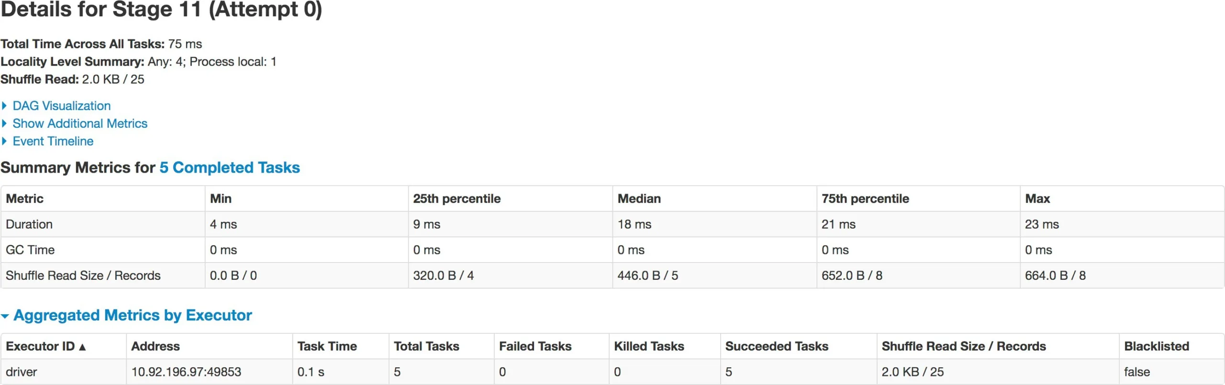1225x385 pixels.
Task: Sort executor table by Shuffle Read column
Action: [963, 346]
